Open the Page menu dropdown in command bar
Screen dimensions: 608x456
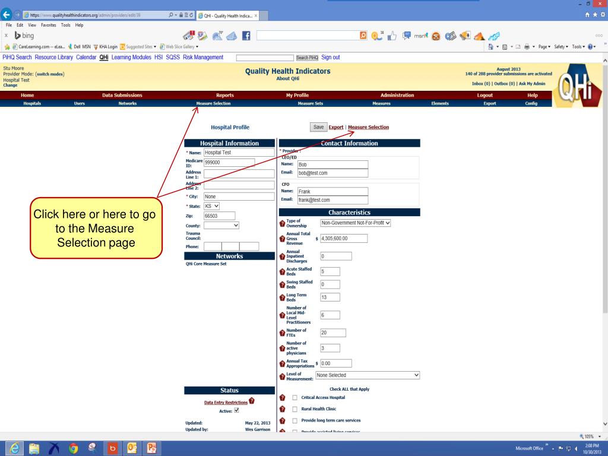(544, 46)
